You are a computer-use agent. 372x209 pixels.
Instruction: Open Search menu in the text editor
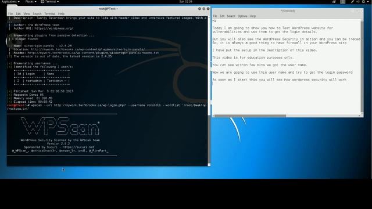(x=231, y=16)
